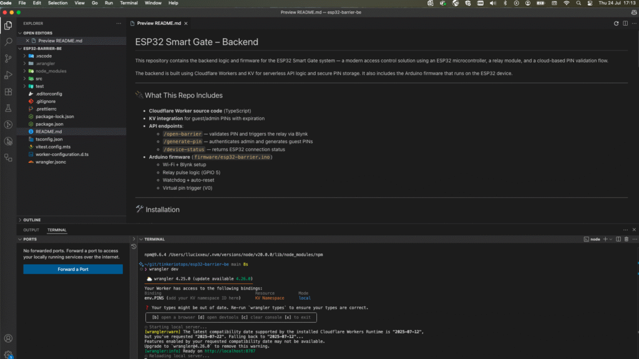
Task: Create a new terminal with plus icon
Action: tap(605, 239)
